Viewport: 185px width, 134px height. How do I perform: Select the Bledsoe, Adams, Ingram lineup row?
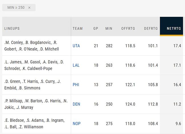(34, 123)
